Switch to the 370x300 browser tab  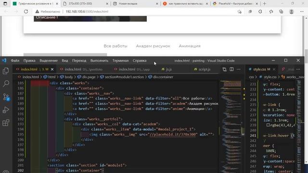point(86,3)
